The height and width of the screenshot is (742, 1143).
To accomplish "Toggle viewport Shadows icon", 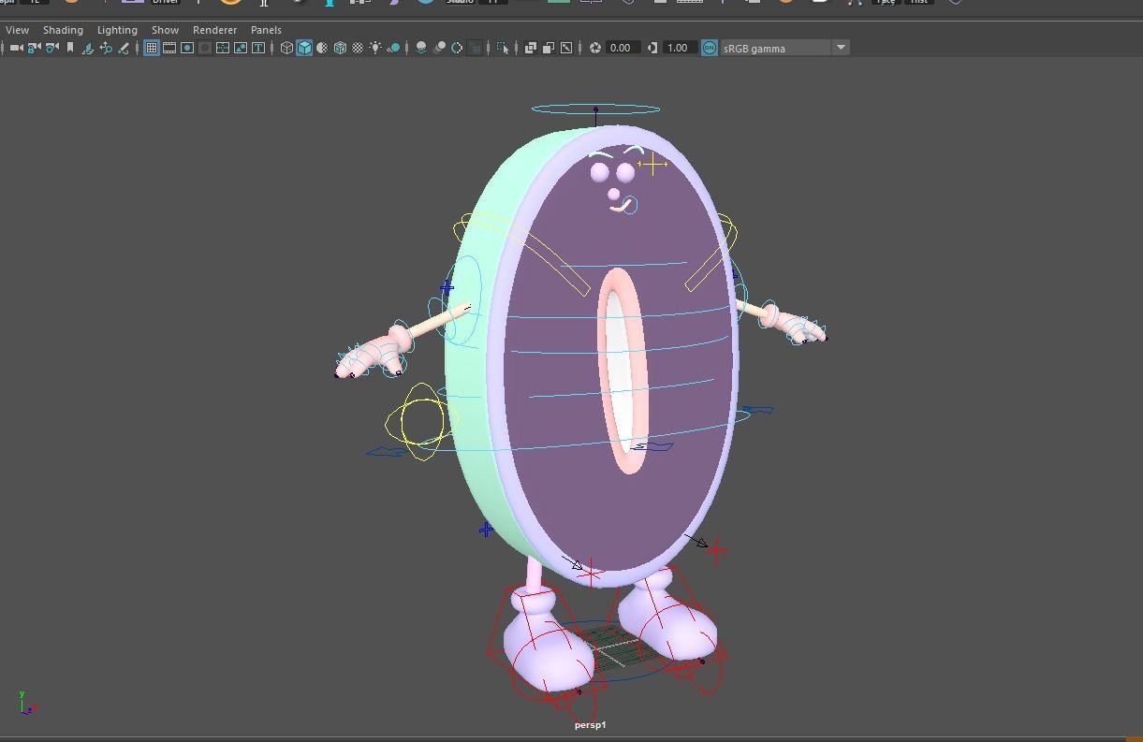I will [394, 48].
